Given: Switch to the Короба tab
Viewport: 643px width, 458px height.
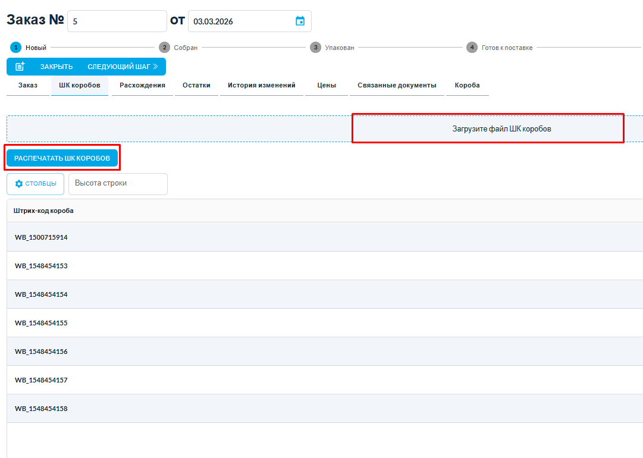Looking at the screenshot, I should click(467, 86).
